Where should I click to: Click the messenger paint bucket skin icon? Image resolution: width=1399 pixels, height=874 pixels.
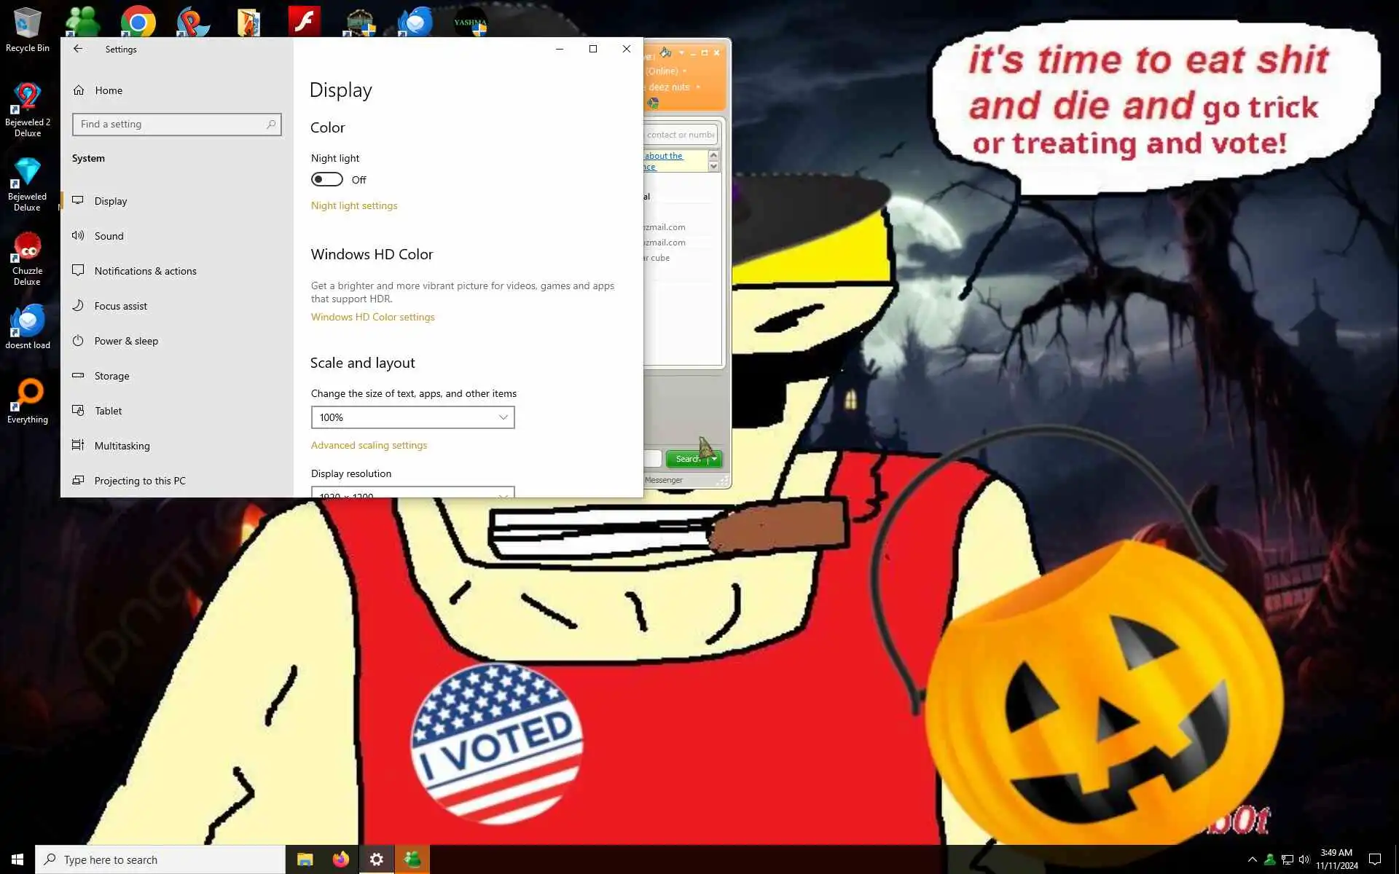coord(665,52)
